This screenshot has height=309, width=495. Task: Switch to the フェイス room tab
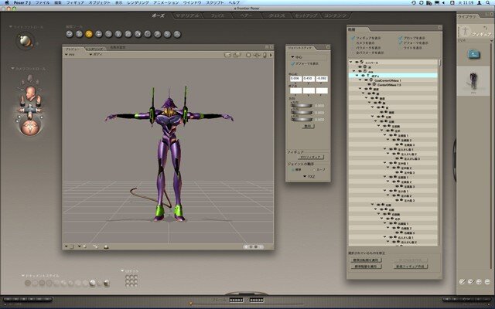click(217, 15)
